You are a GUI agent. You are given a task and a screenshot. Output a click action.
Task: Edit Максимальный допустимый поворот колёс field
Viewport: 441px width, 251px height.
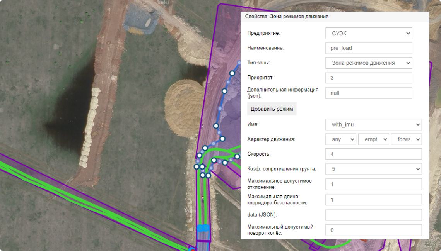click(x=374, y=230)
